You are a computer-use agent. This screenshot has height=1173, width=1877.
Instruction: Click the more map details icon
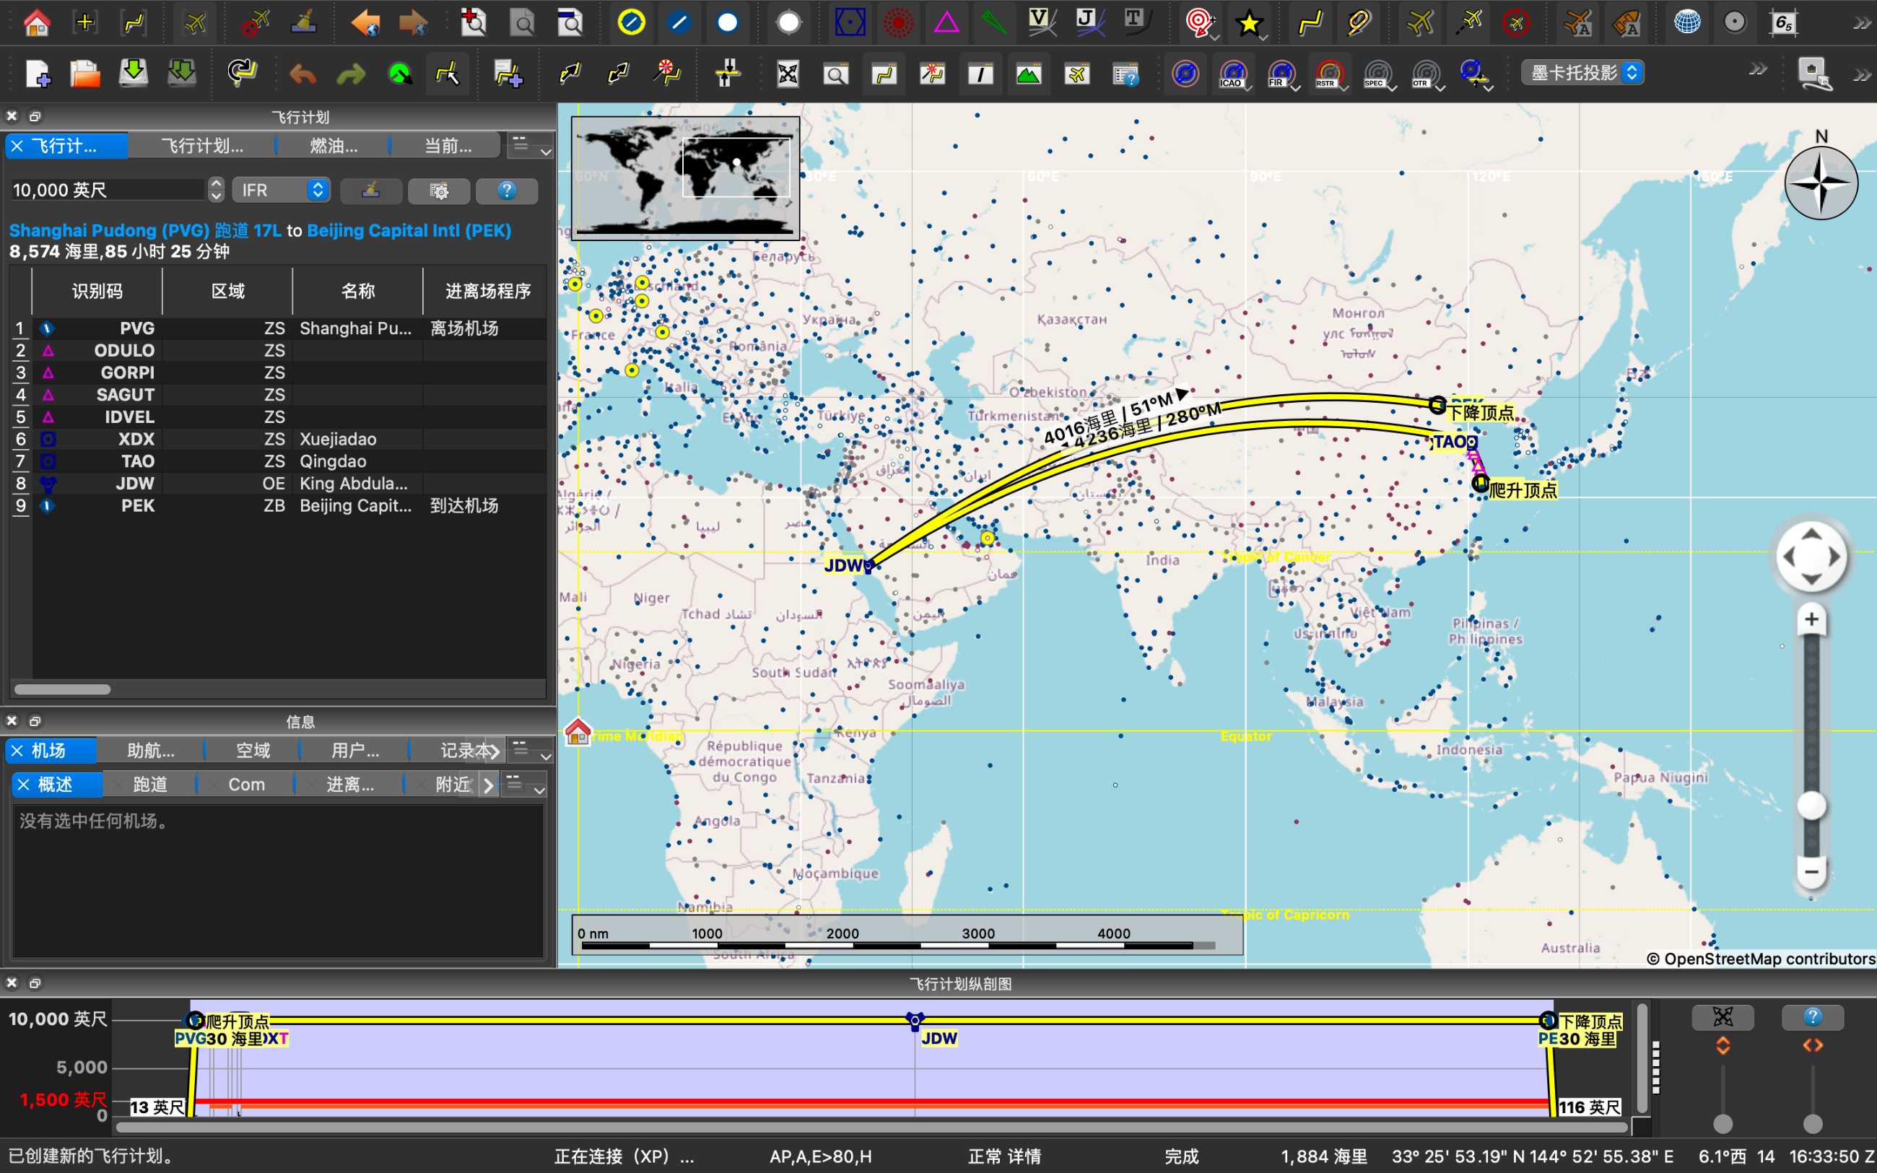pyautogui.click(x=473, y=23)
